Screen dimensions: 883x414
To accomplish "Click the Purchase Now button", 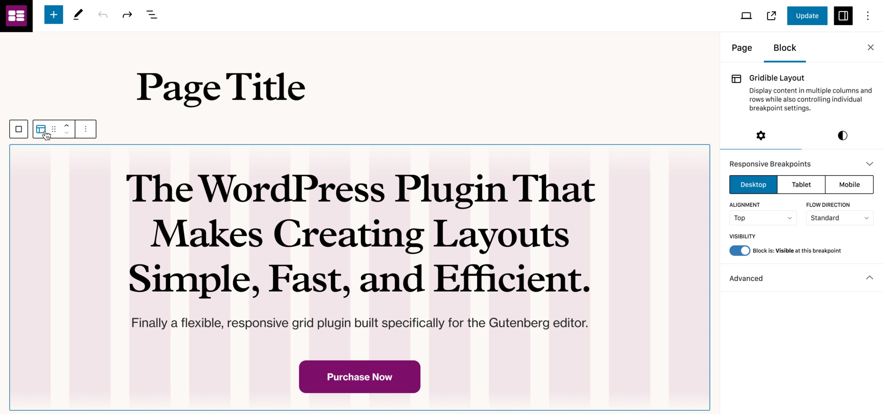I will point(360,377).
